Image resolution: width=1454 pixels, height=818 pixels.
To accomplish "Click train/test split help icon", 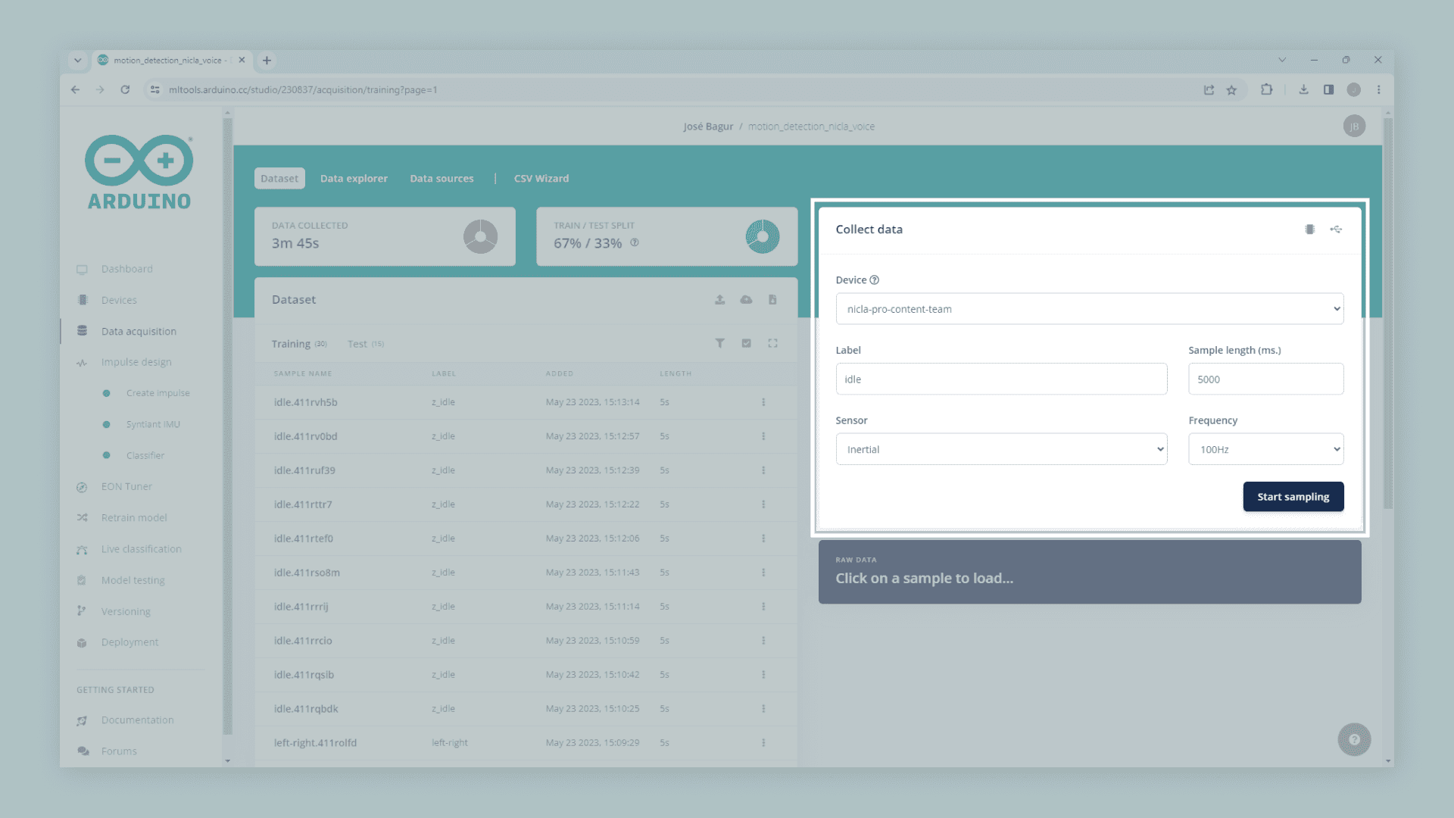I will pyautogui.click(x=635, y=242).
